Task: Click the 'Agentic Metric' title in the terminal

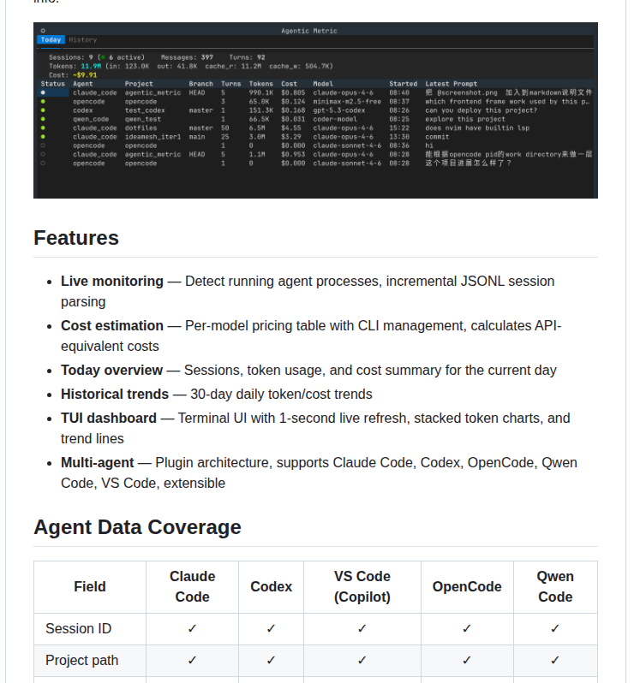Action: point(309,31)
